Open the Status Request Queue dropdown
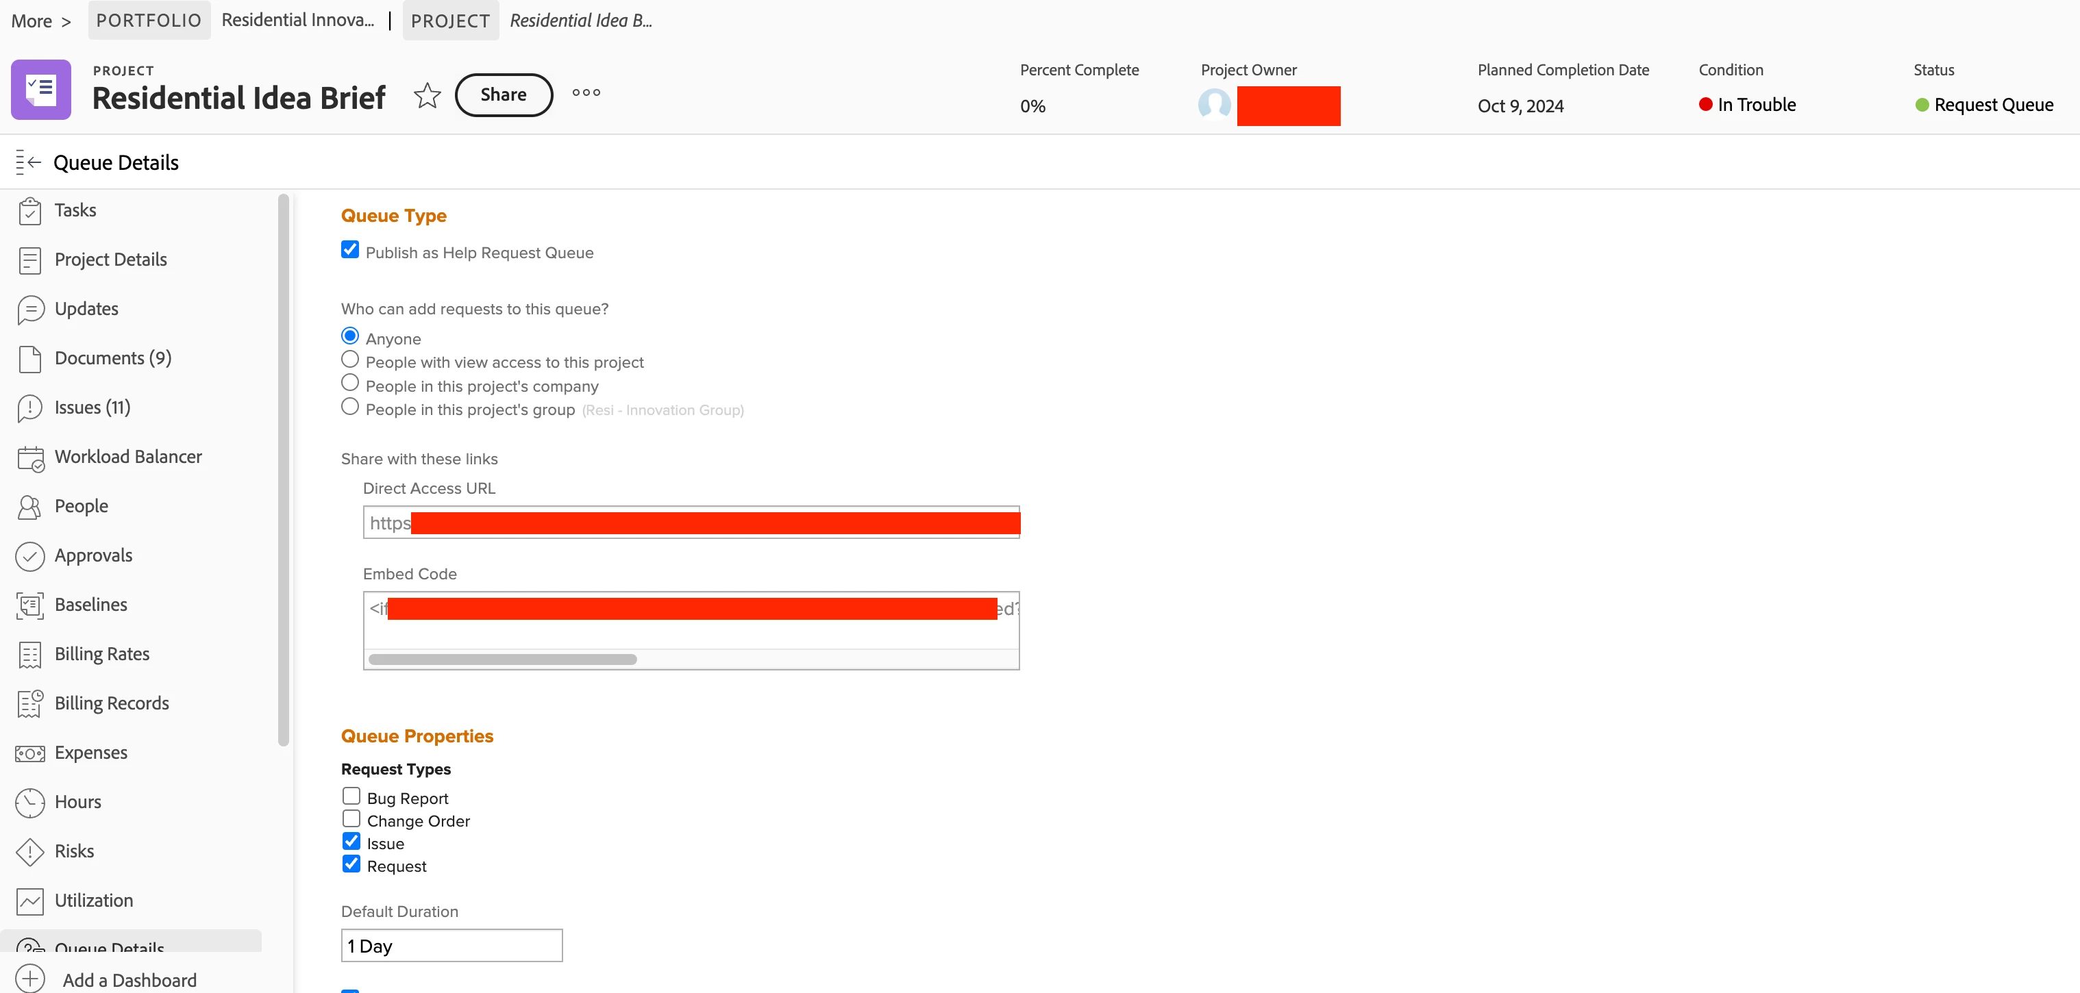 coord(1984,105)
